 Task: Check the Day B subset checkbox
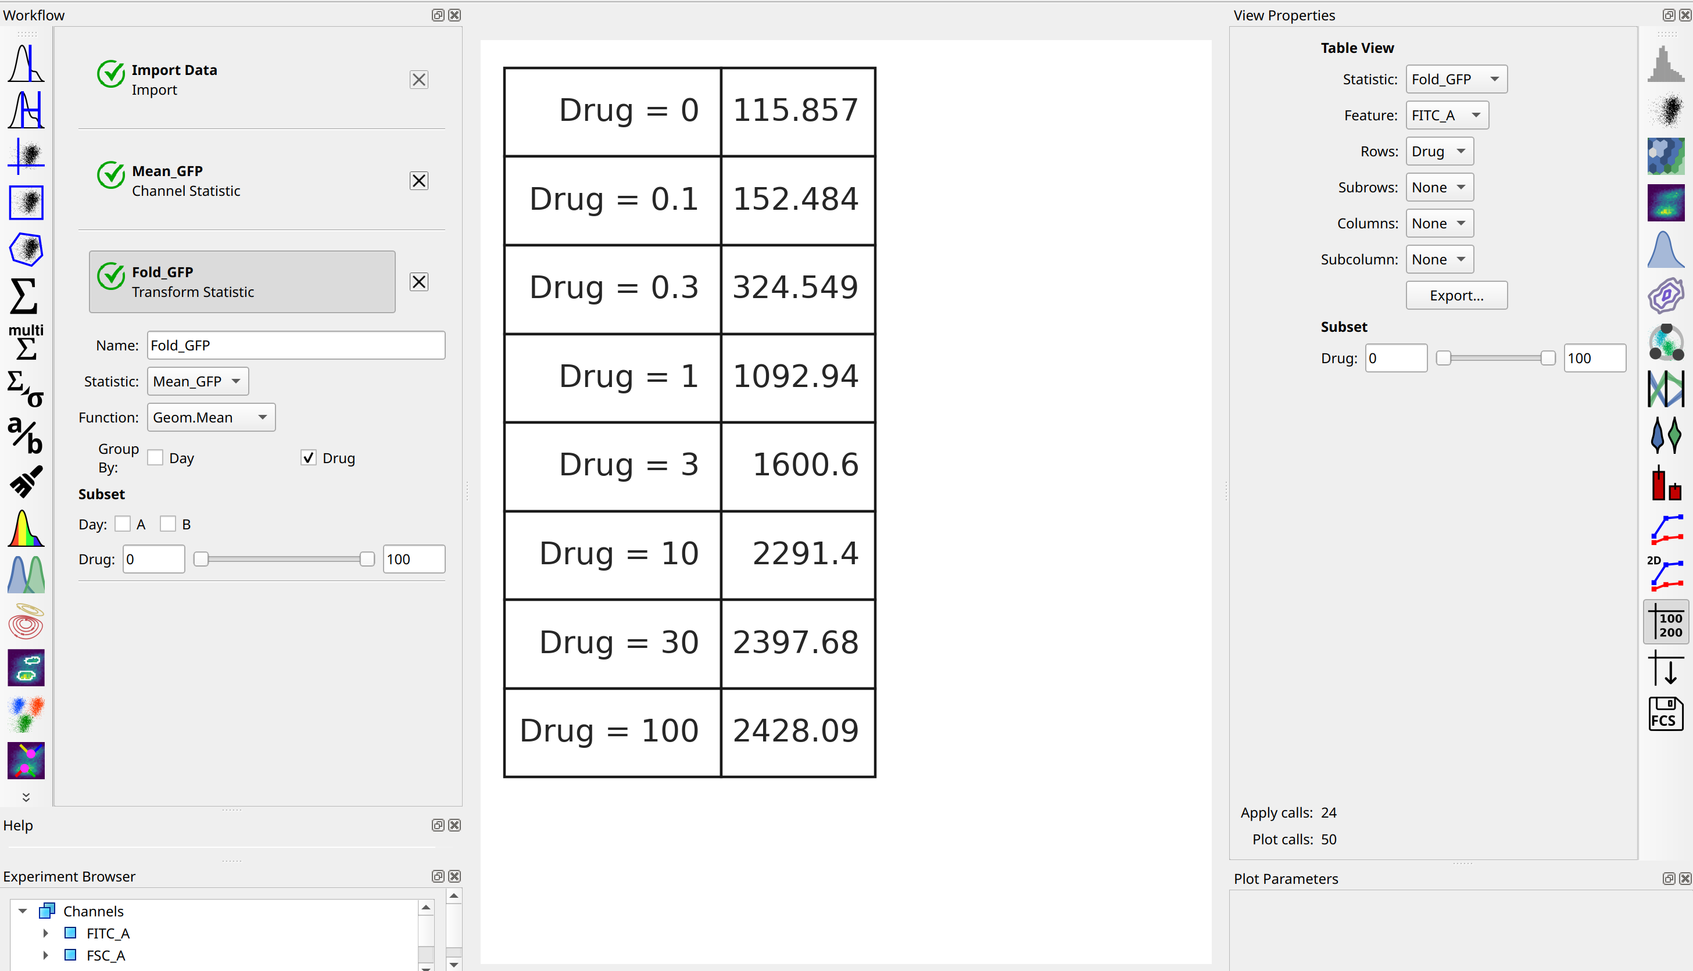[168, 524]
